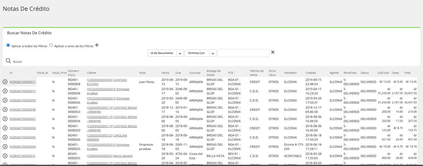The image size is (423, 166).
Task: Click the magnifier Buscar icon
Action: click(x=8, y=61)
